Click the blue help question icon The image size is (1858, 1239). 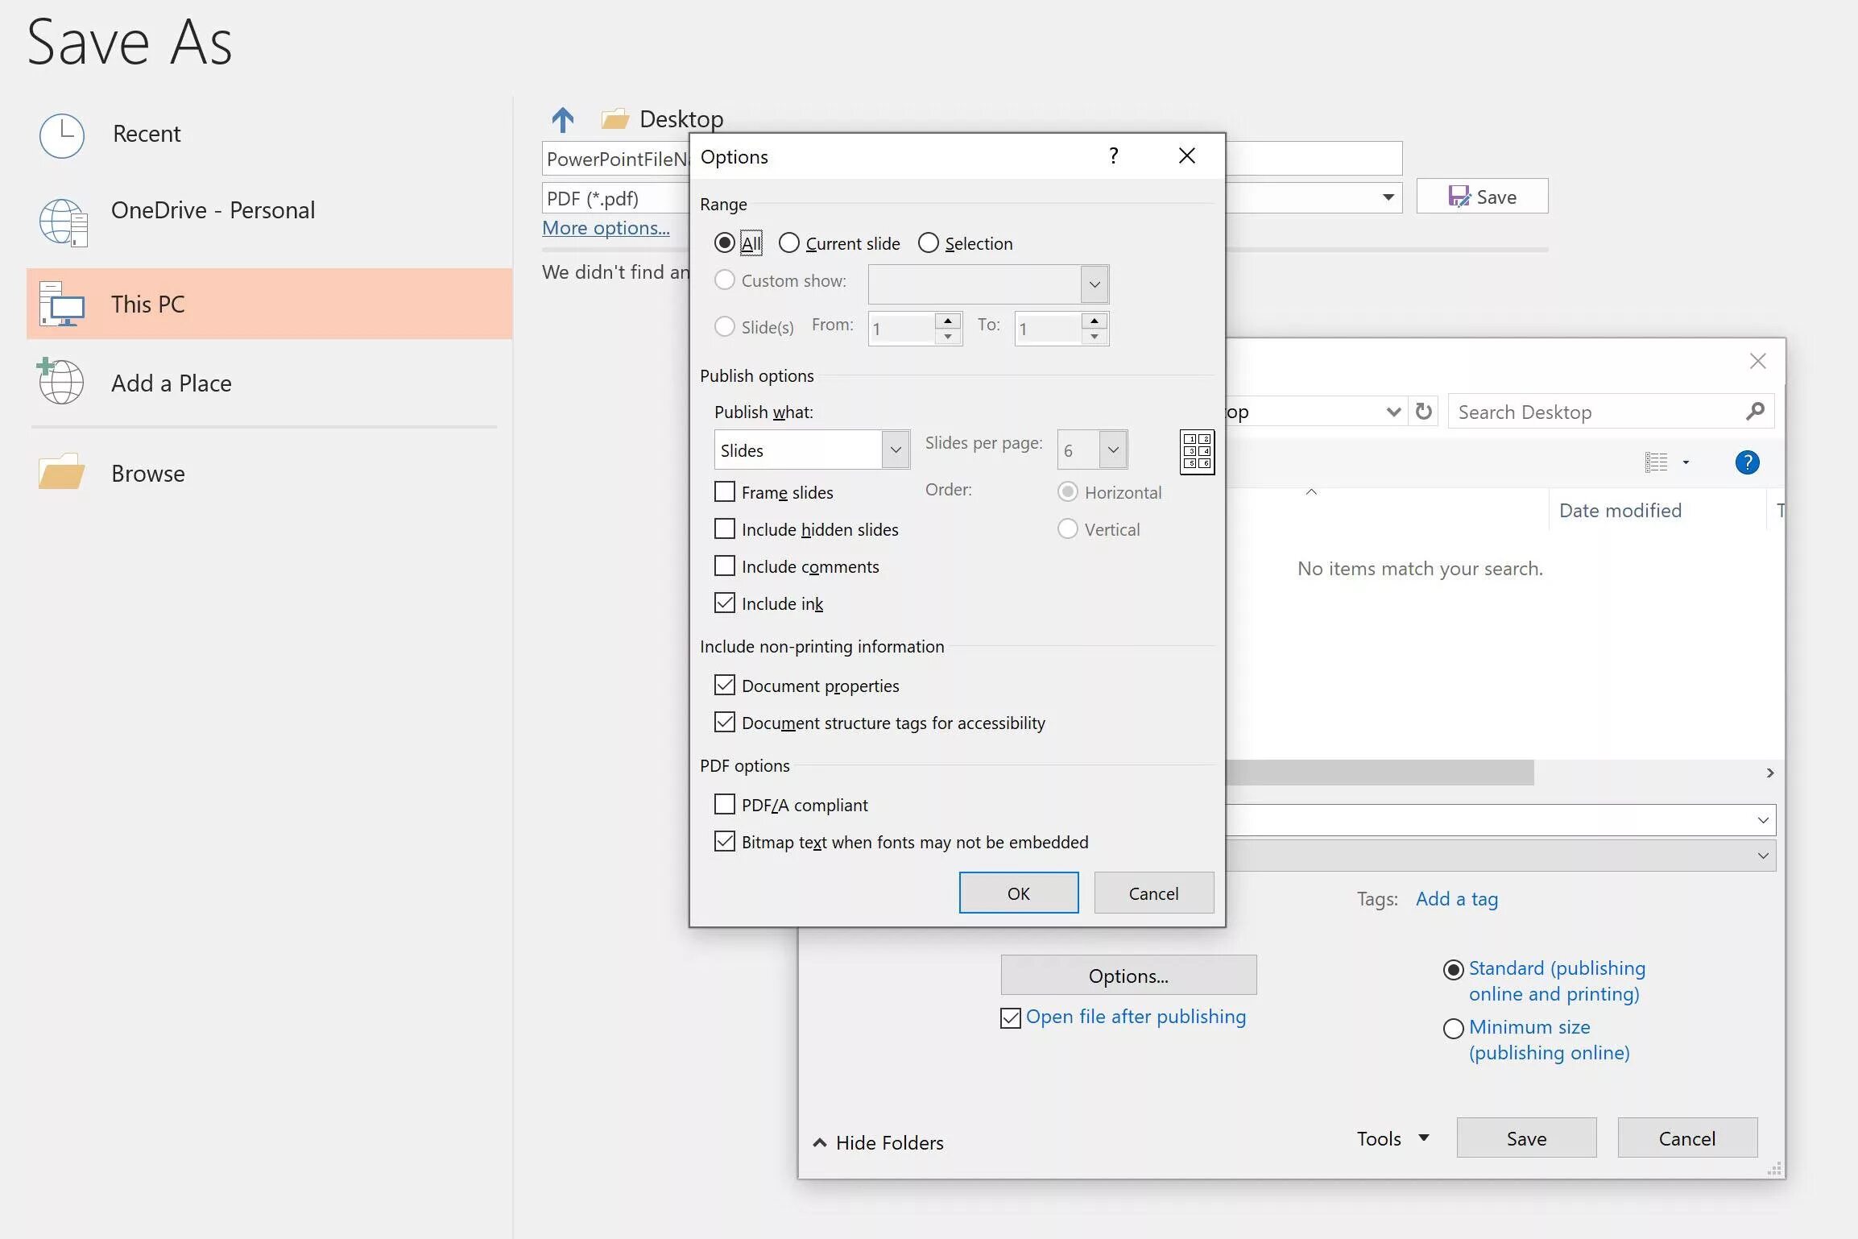[x=1746, y=462]
